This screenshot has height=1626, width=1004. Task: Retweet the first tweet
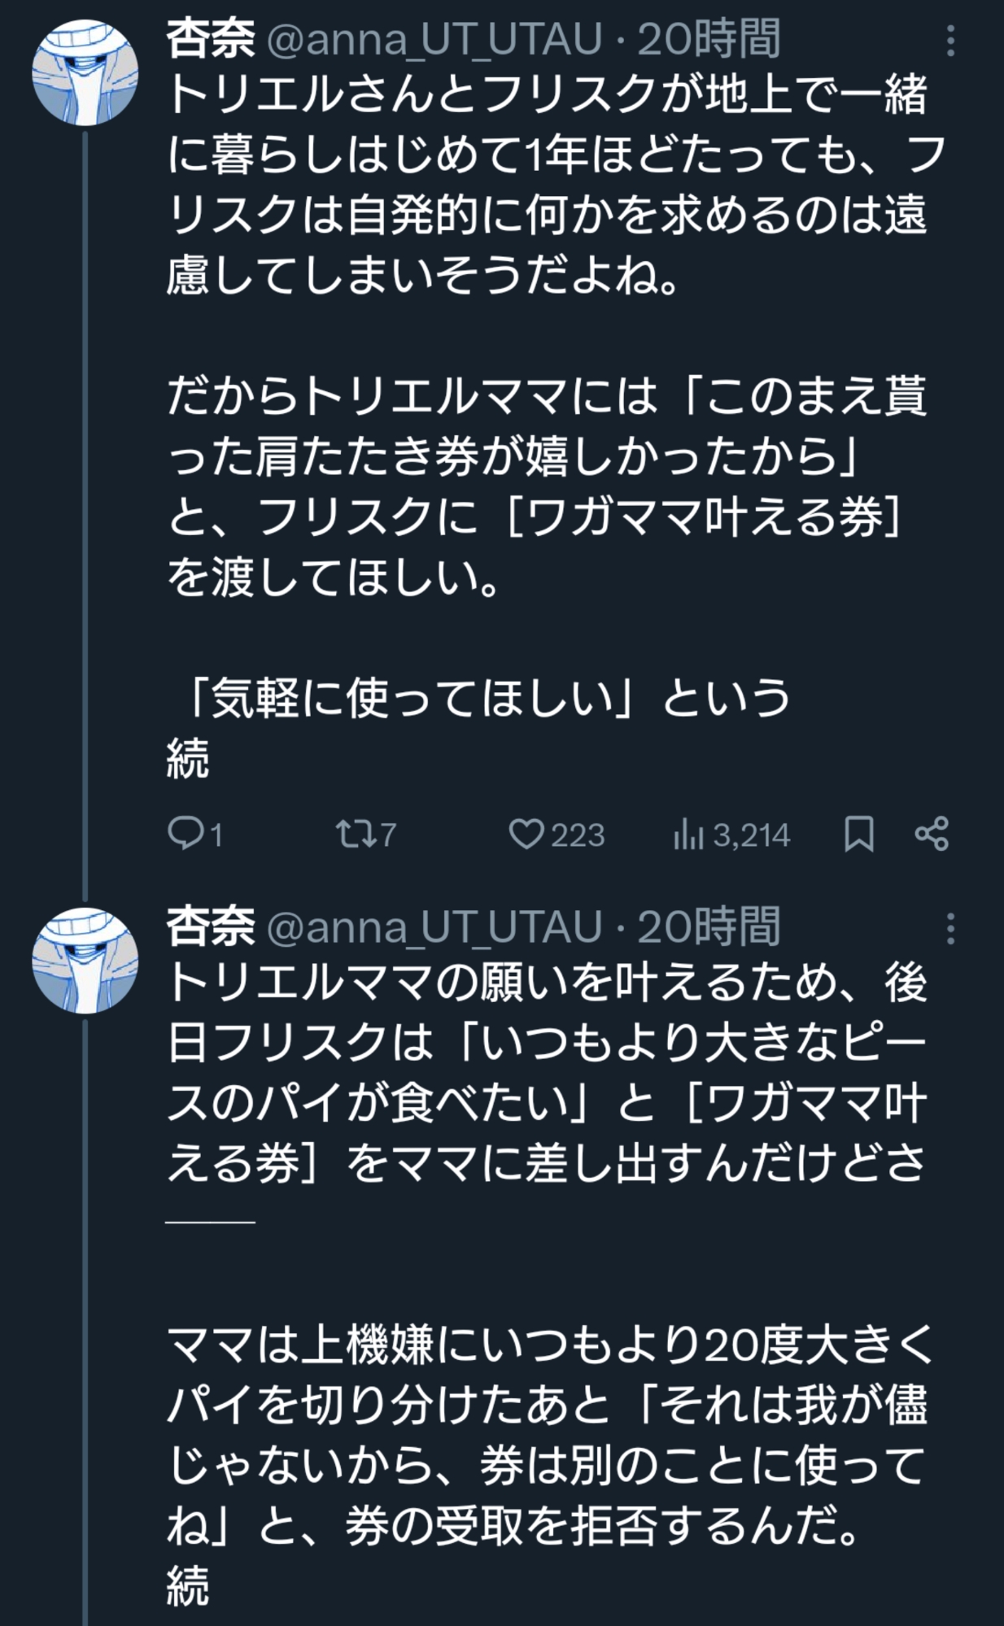[355, 834]
